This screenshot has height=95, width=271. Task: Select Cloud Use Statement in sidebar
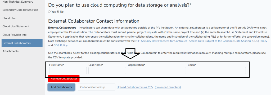16,27
